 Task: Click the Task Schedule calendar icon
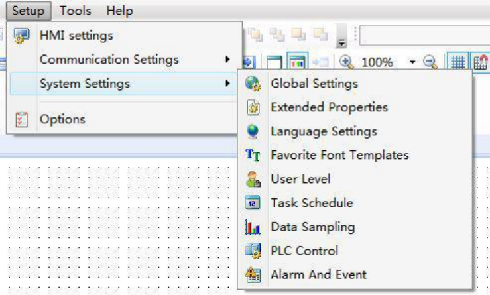coord(253,203)
